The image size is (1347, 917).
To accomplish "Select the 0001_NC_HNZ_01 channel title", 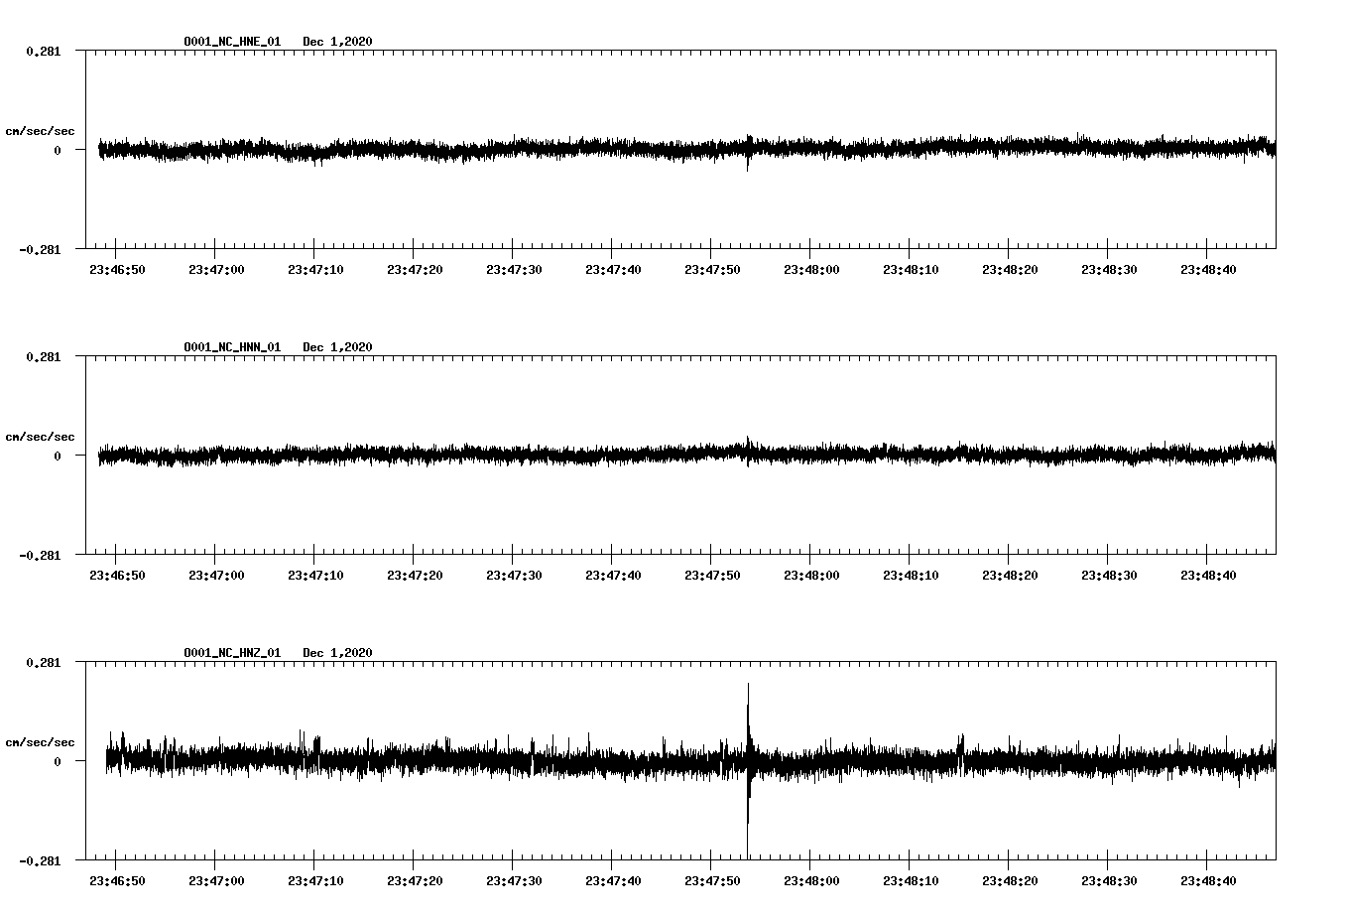I will click(x=231, y=653).
